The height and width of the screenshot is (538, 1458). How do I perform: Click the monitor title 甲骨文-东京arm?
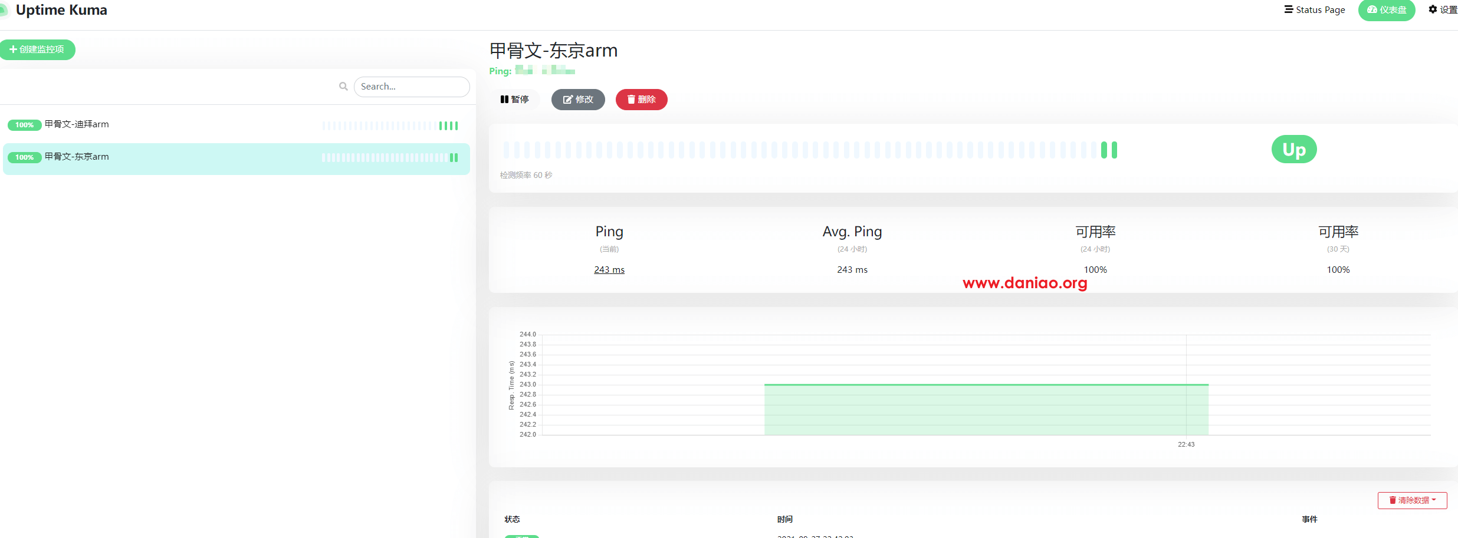[553, 51]
